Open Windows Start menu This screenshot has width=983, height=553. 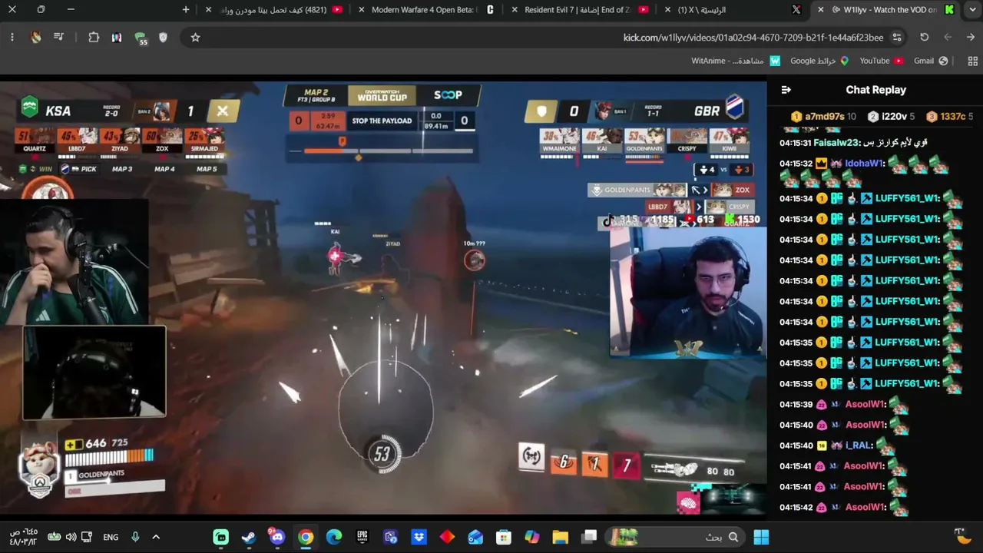tap(761, 537)
